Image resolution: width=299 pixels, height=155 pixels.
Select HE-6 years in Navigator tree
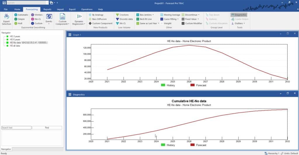tap(15, 39)
